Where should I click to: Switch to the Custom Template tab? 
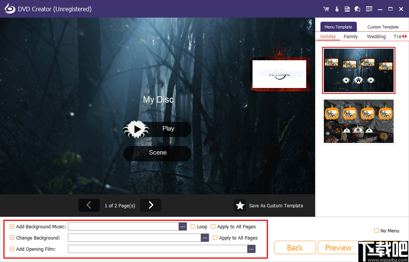pos(382,27)
